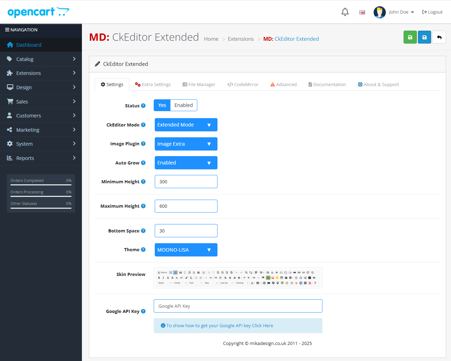Click the Reports chart icon

10,158
